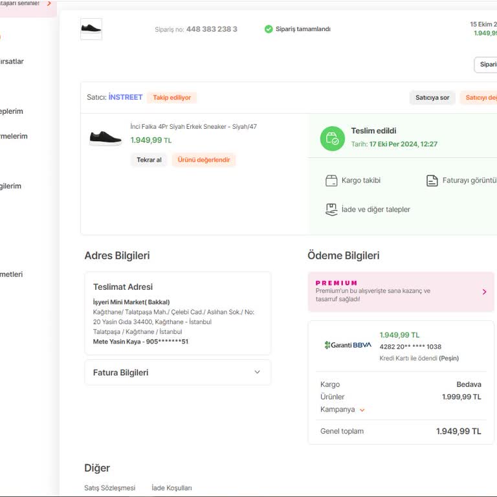The width and height of the screenshot is (497, 497).
Task: Open the Kargo takibi box icon
Action: [x=331, y=181]
